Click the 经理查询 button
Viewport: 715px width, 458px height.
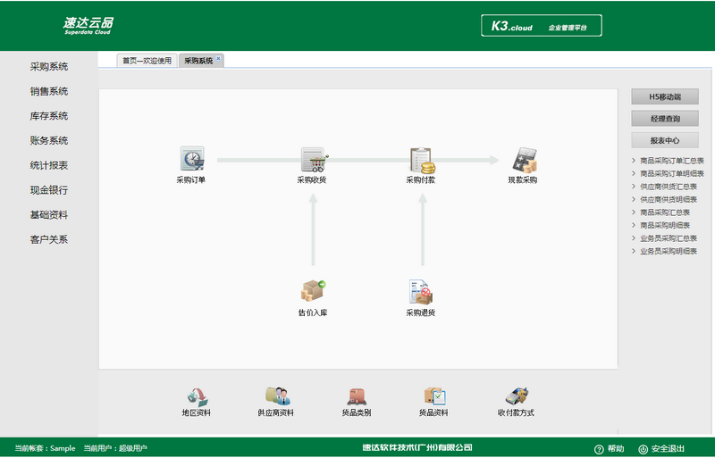point(664,118)
